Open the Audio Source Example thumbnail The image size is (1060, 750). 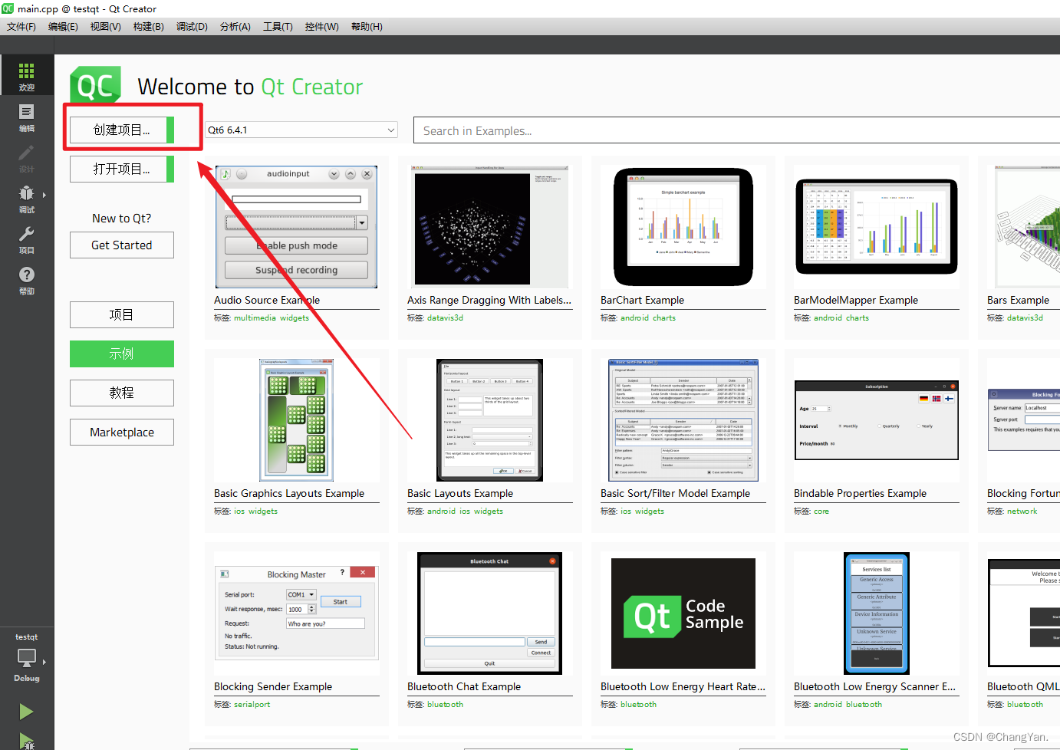296,227
